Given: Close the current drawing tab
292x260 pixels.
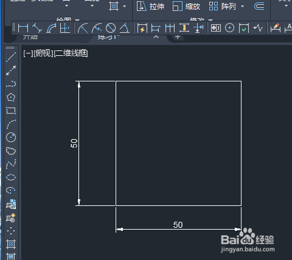Looking at the screenshot, I should [x=156, y=36].
